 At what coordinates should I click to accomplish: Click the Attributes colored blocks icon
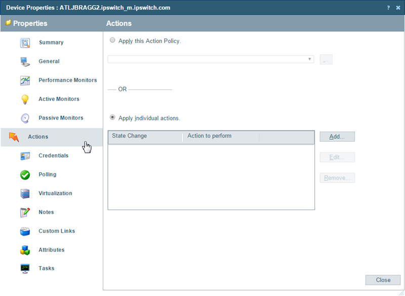25,250
